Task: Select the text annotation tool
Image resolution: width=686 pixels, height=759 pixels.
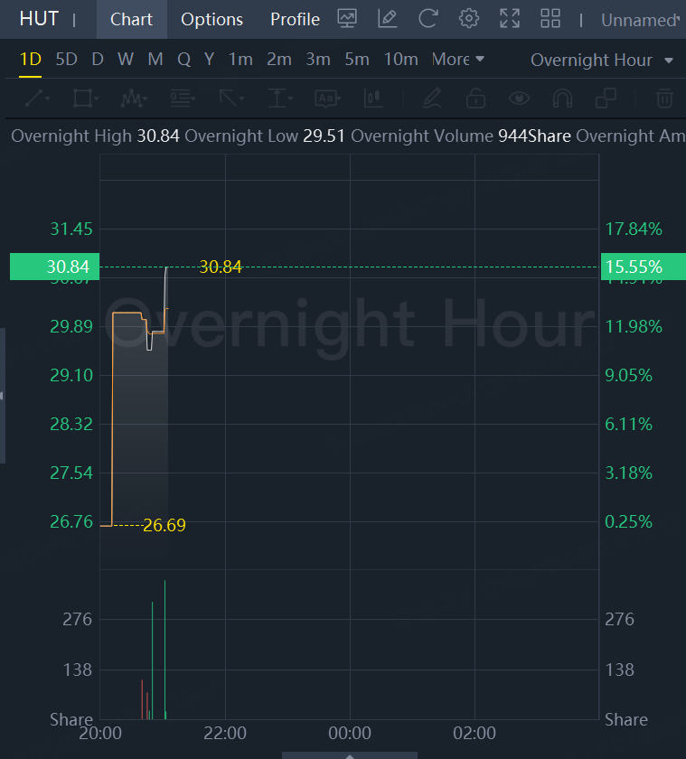Action: coord(327,98)
